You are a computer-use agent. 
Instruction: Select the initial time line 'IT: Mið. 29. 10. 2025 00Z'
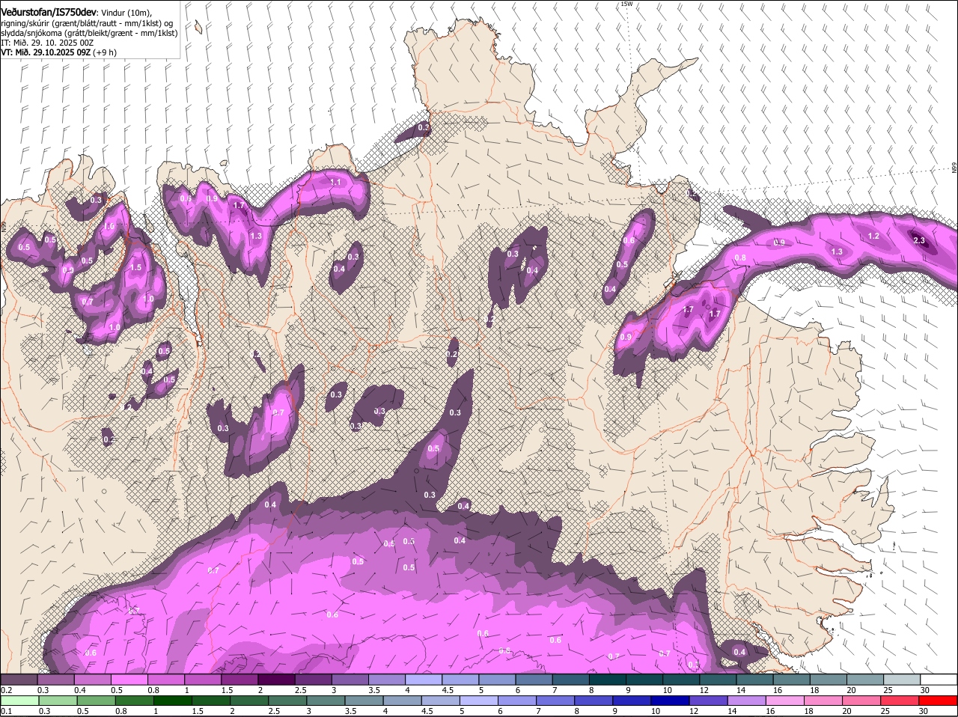[x=47, y=43]
